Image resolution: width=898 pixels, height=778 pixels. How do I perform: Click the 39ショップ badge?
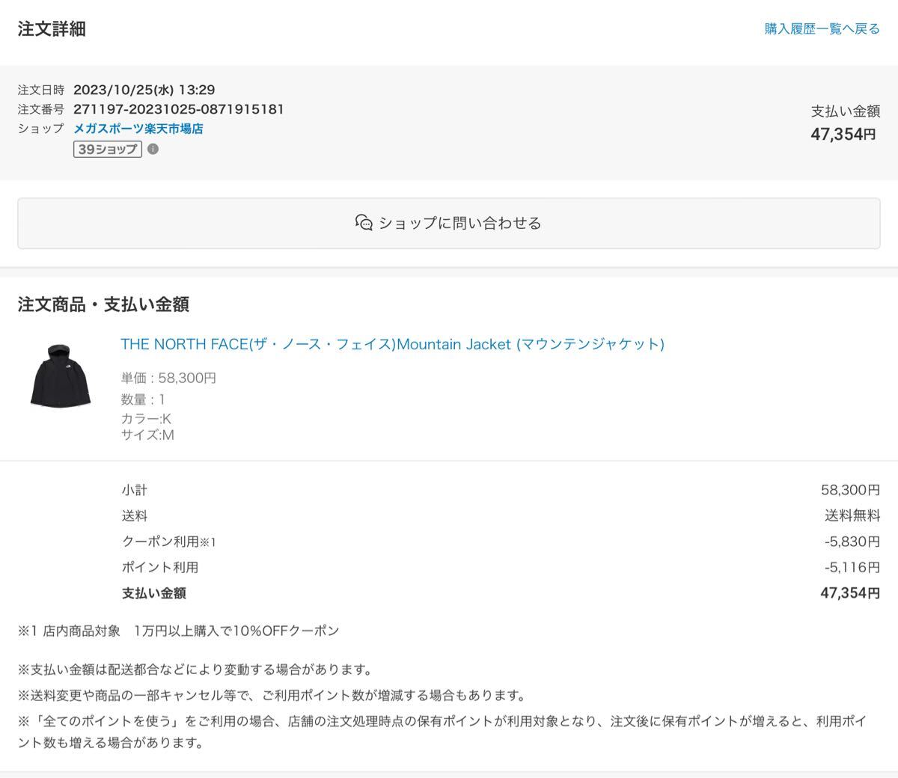click(108, 149)
